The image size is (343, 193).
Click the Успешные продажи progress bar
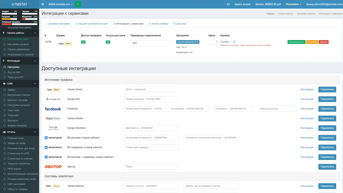tap(20, 24)
